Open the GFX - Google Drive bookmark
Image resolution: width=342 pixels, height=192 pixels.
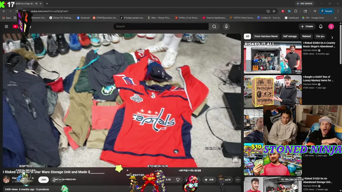click(x=313, y=18)
